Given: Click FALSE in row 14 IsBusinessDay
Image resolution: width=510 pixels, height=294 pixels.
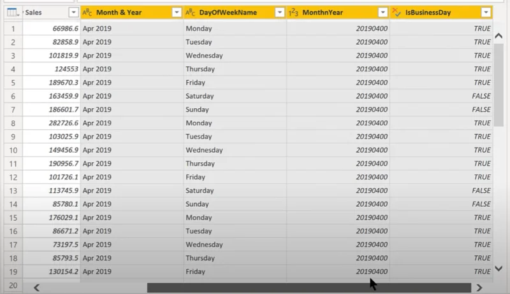Looking at the screenshot, I should coord(481,204).
